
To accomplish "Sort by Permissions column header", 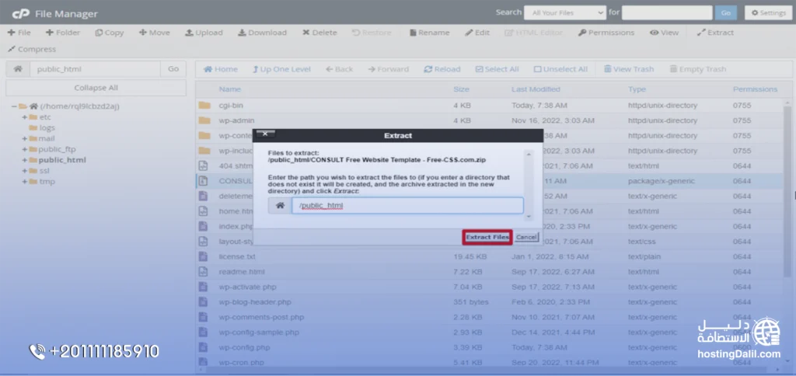I will pyautogui.click(x=755, y=89).
